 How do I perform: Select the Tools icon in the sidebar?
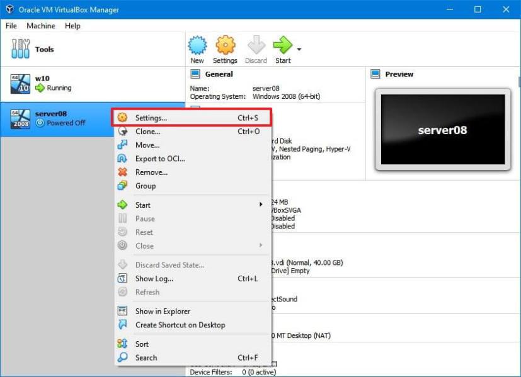point(20,48)
